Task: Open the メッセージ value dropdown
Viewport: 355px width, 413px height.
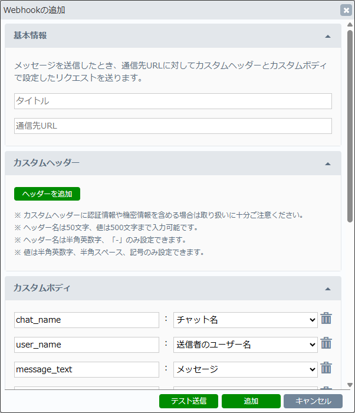Action: coord(245,369)
